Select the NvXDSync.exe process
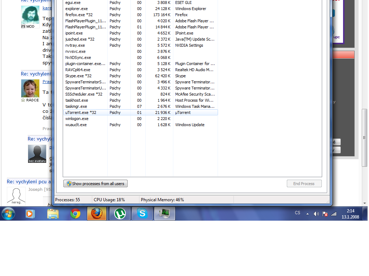Screen dimensions: 369x276 point(141,57)
